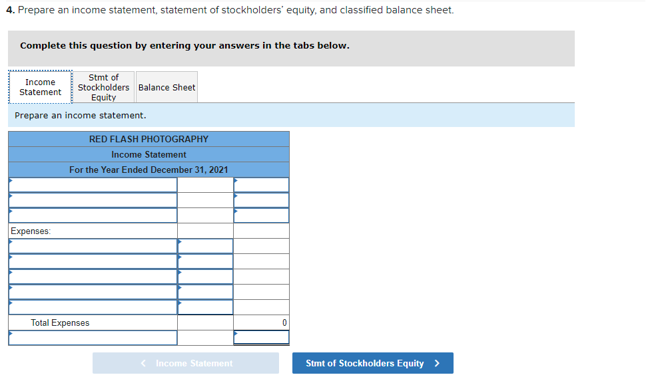The width and height of the screenshot is (664, 381).
Task: Click the question 4 prompt text
Action: click(230, 10)
